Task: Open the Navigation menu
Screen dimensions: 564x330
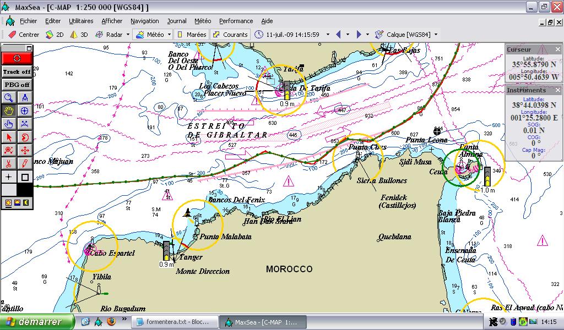Action: tap(144, 21)
